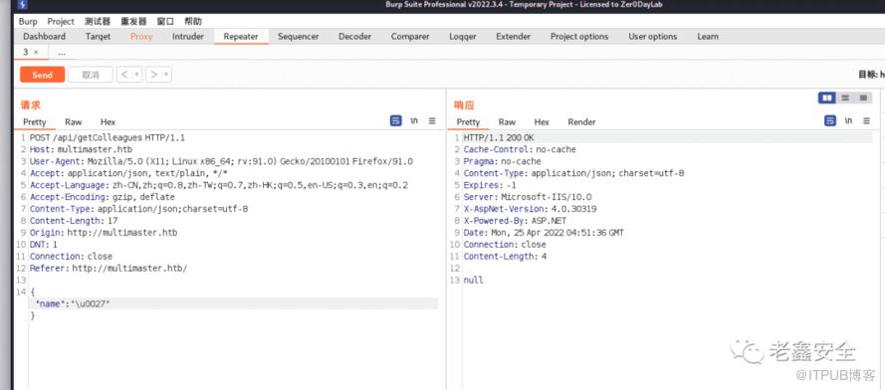Screen dimensions: 885x390
Task: Toggle show non-printable chars (\n) in response panel
Action: (x=848, y=120)
